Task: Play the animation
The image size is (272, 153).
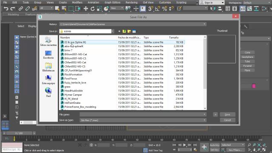Action: click(x=184, y=145)
